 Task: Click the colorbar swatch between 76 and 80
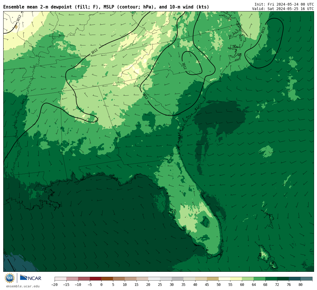[295, 279]
